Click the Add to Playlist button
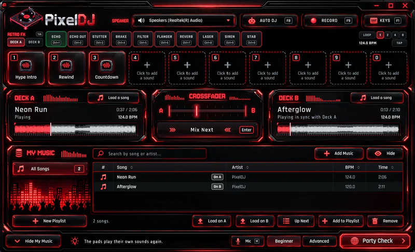 point(341,221)
